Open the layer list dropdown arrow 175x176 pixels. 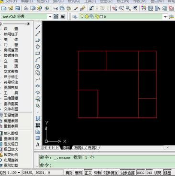(166, 17)
